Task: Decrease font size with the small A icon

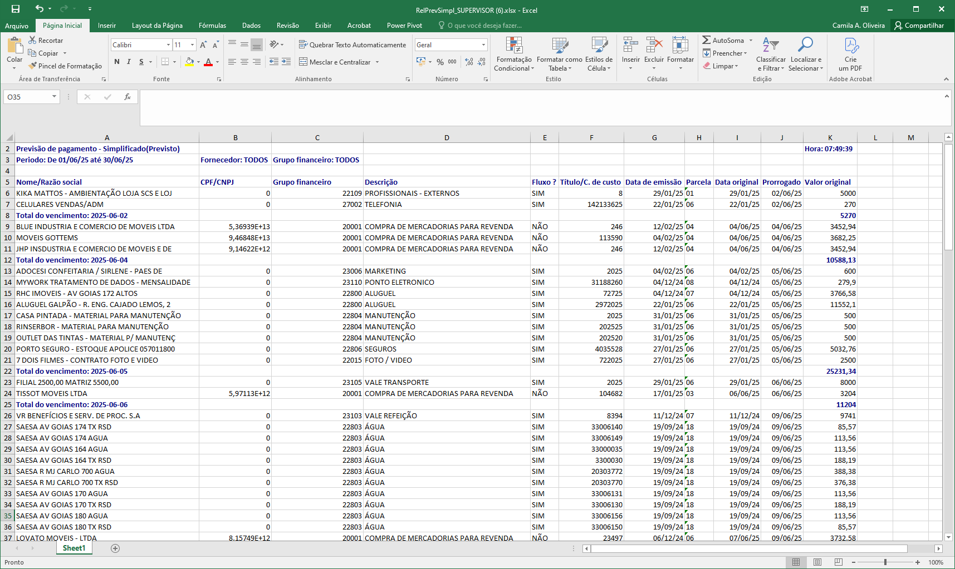Action: click(x=216, y=45)
